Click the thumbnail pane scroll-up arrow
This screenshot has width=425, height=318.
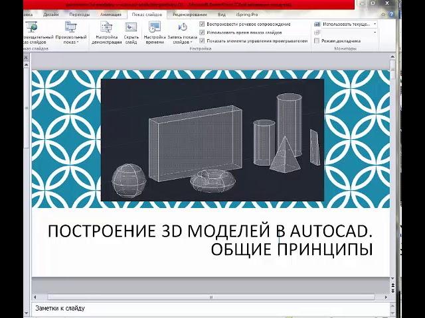coord(26,65)
